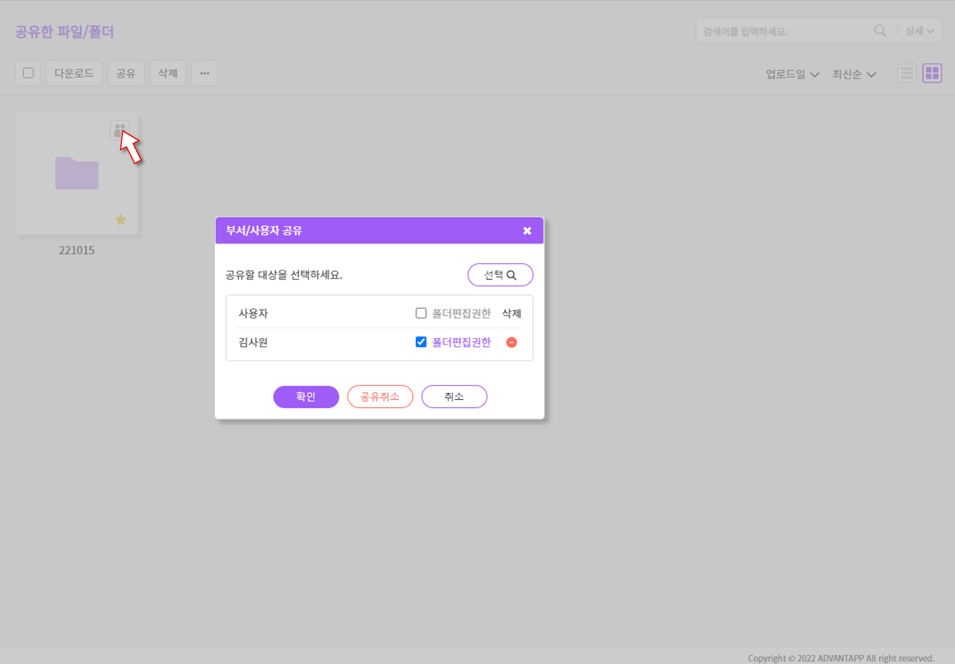Click the 삭제 toolbar button
Image resolution: width=955 pixels, height=664 pixels.
pyautogui.click(x=168, y=73)
